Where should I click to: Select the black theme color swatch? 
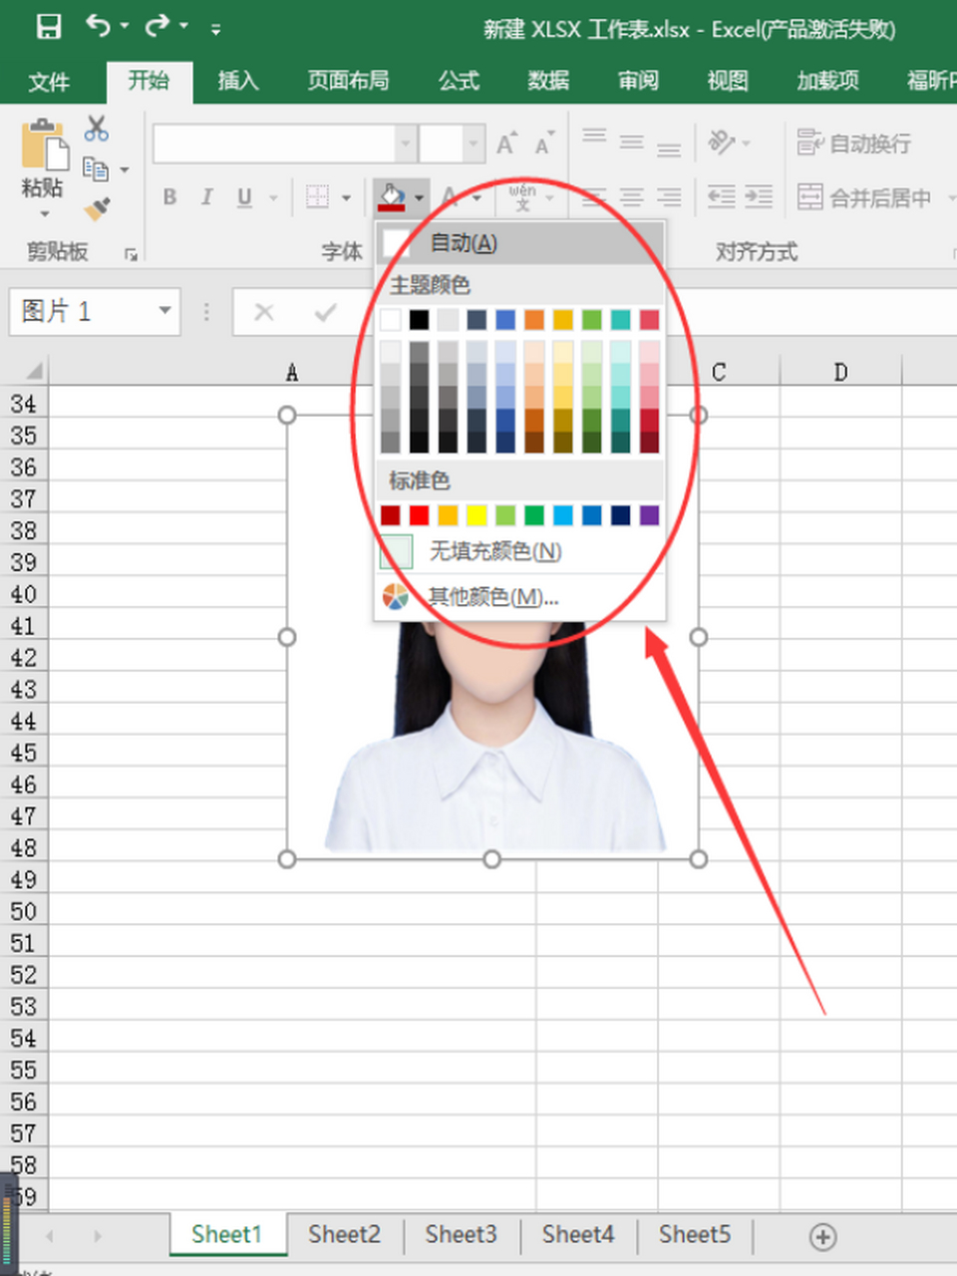click(419, 319)
